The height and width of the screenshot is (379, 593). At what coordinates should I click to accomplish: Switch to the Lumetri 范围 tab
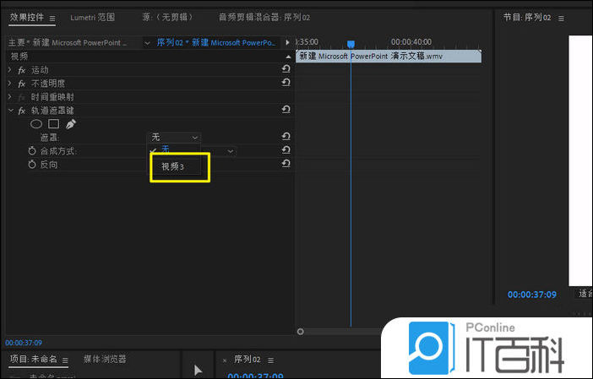tap(92, 17)
